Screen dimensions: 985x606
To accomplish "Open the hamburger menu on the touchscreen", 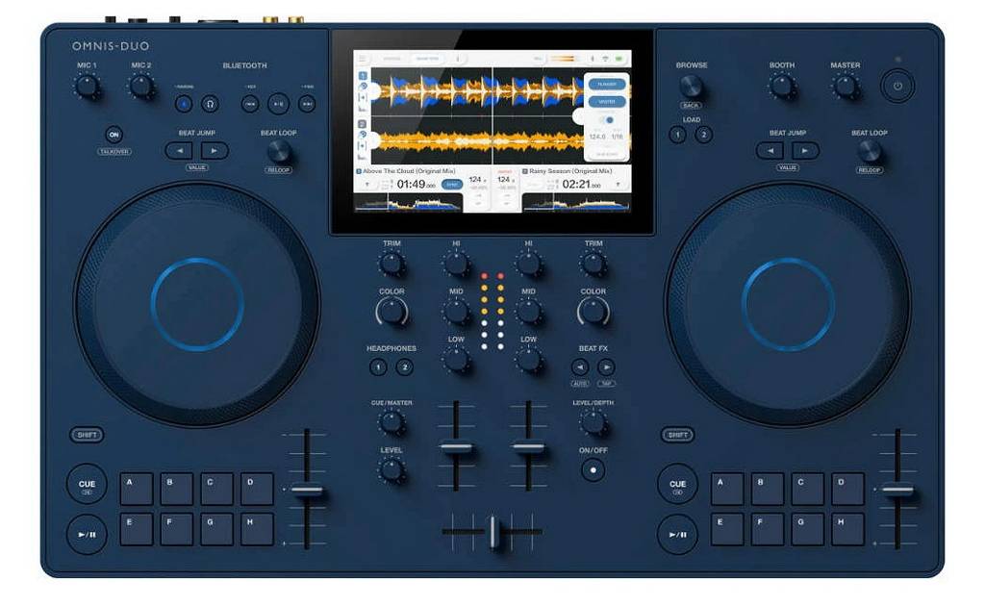I will coord(364,59).
